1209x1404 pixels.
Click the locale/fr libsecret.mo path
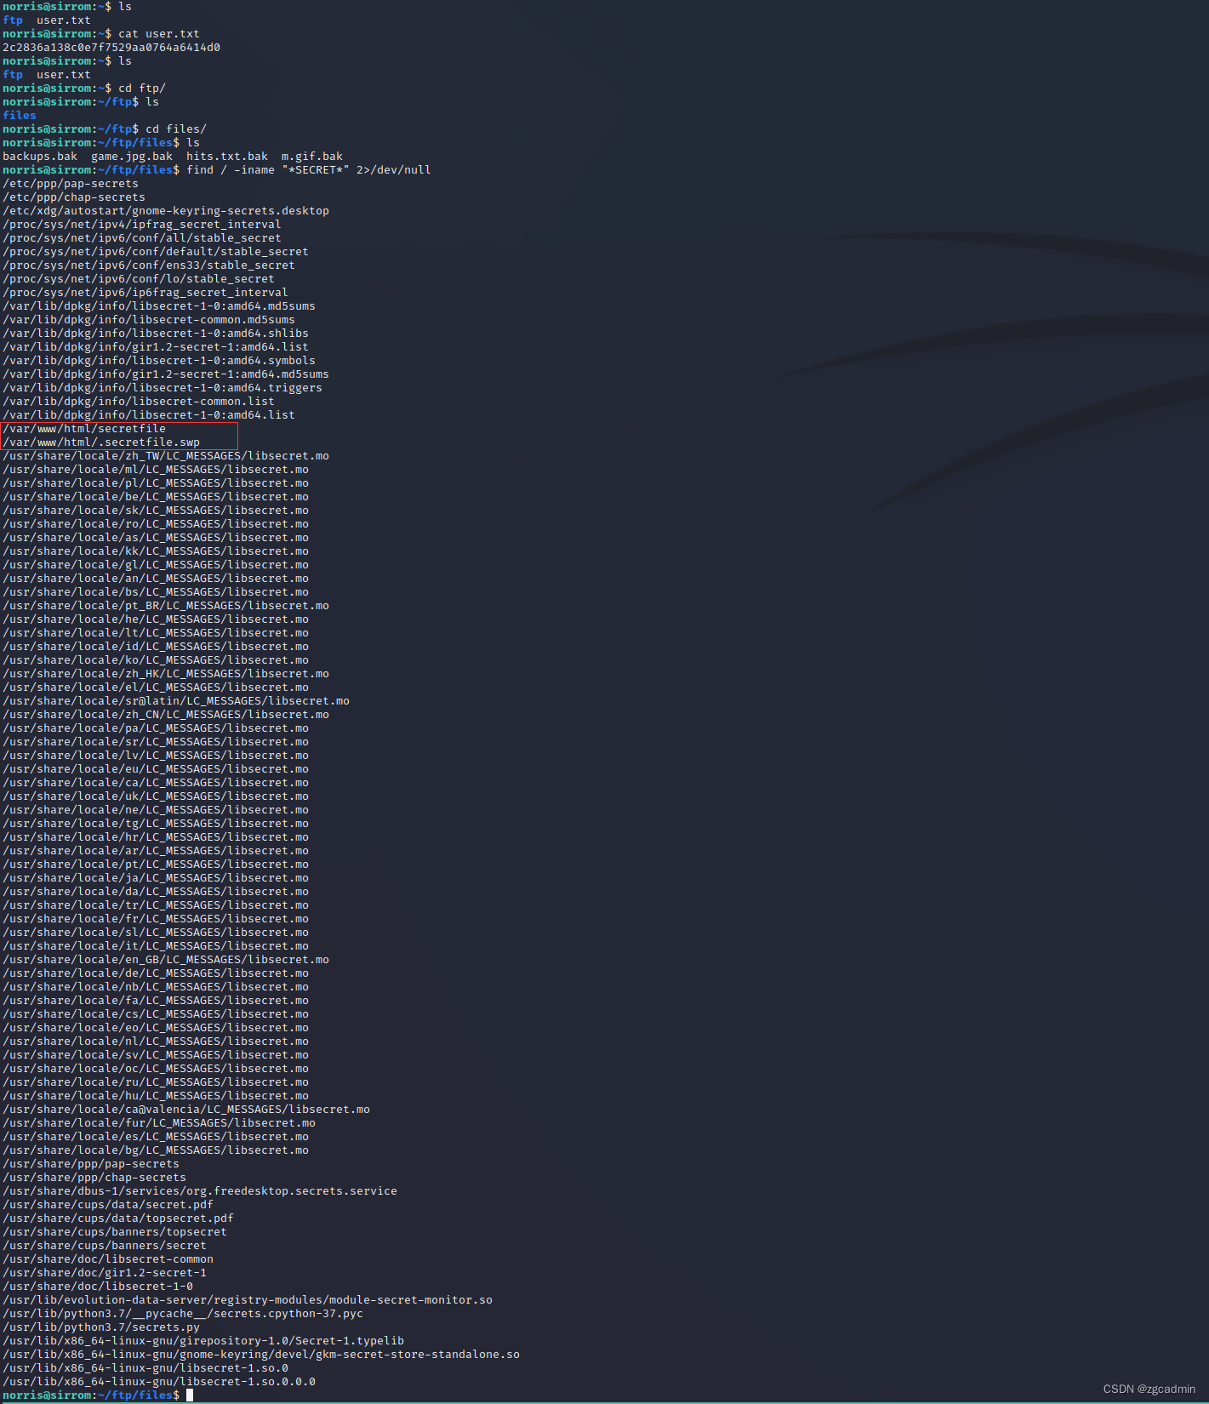(156, 919)
